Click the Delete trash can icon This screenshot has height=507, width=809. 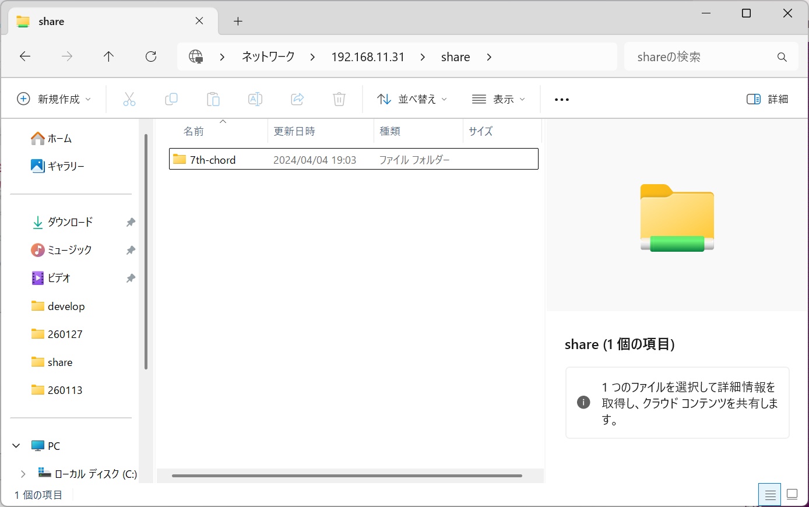(339, 99)
